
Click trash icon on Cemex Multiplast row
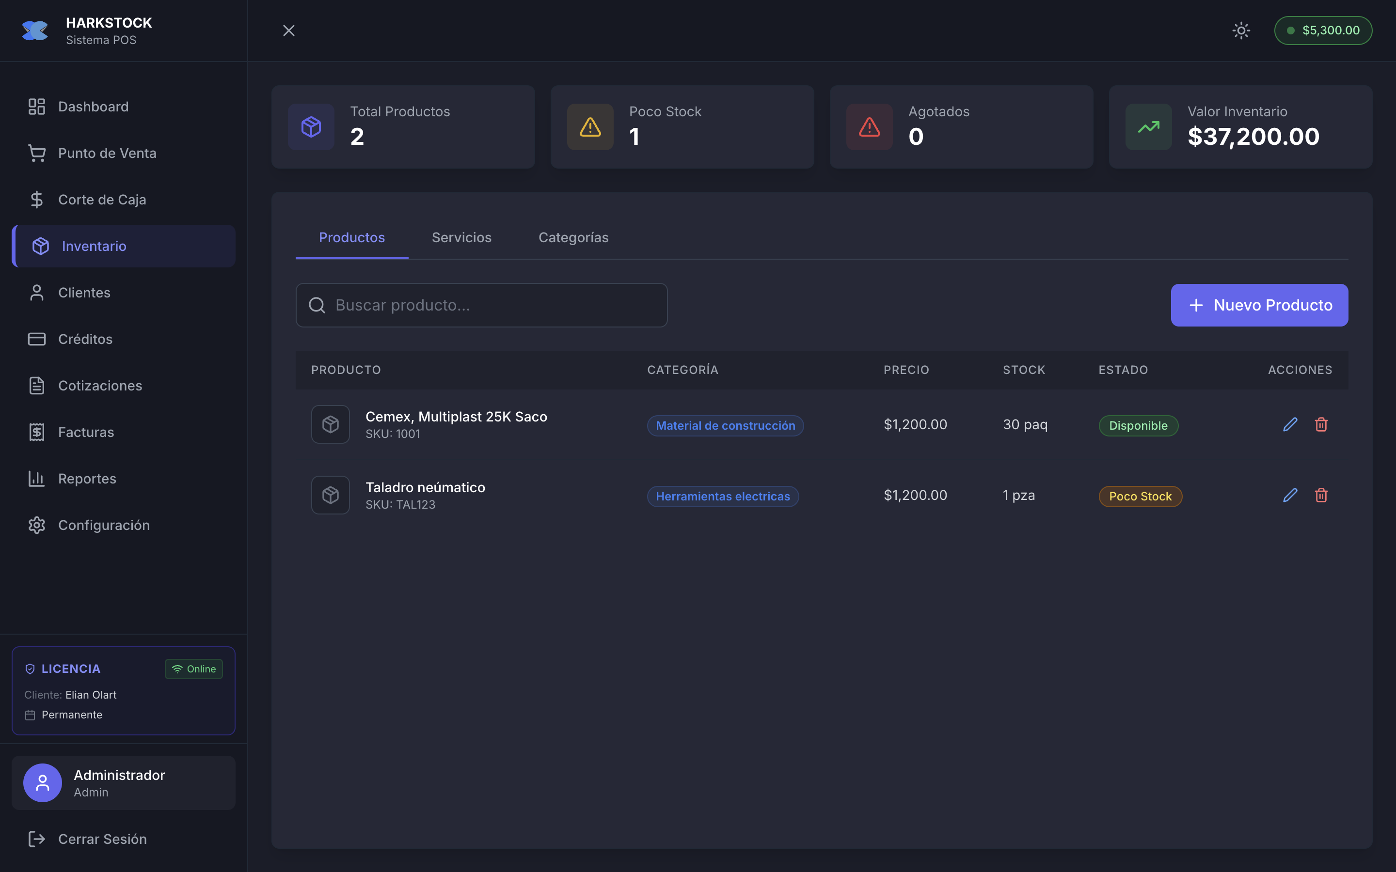coord(1321,424)
